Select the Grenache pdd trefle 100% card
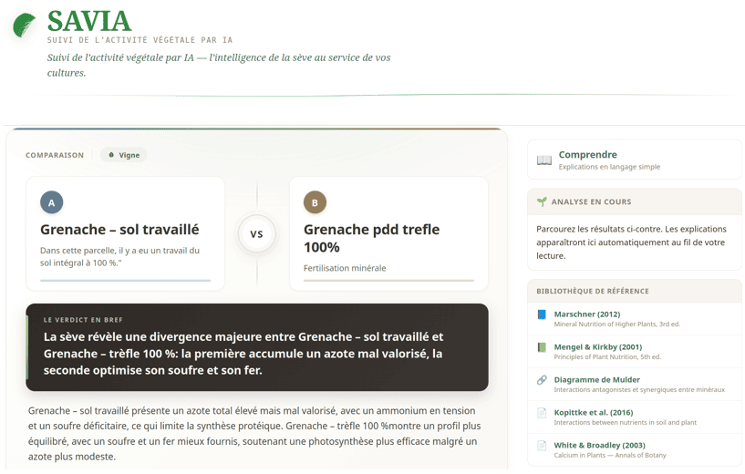745x474 pixels. click(388, 234)
